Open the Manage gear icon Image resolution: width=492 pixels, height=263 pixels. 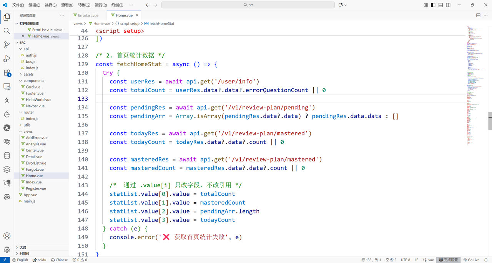(x=7, y=250)
